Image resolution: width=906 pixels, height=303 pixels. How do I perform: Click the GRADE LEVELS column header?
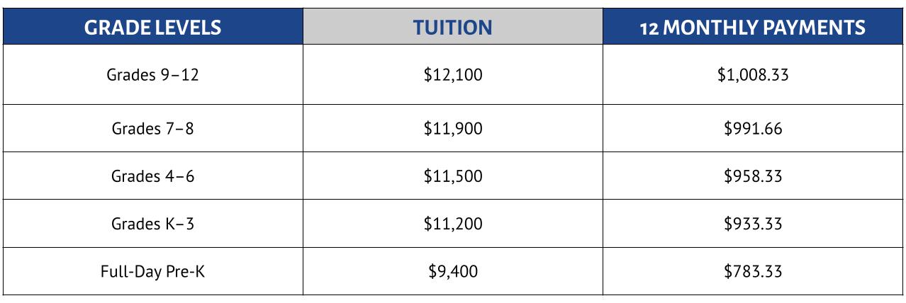[x=152, y=28]
